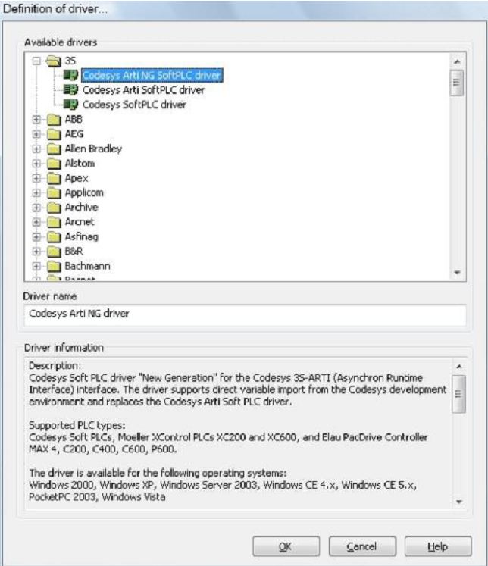
Task: Expand the Archive driver group
Action: (x=36, y=208)
